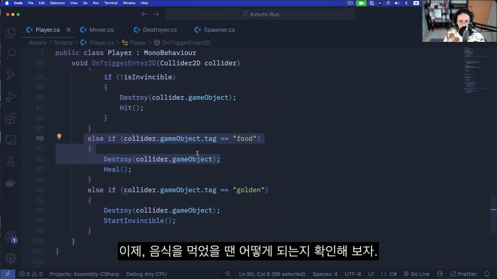The image size is (497, 279).
Task: Click Ln 90, Col 8 cursor position
Action: point(272,274)
